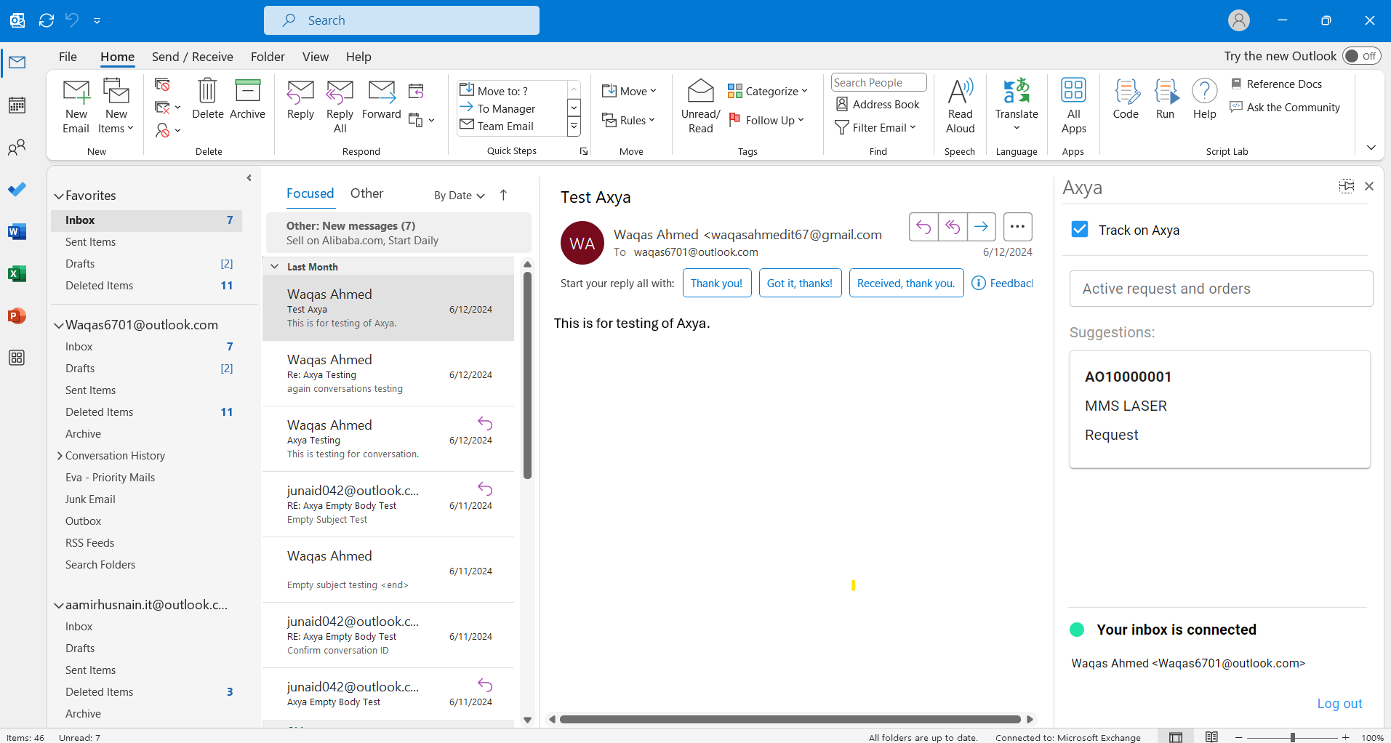Expand the Conversation History folder
Image resolution: width=1391 pixels, height=743 pixels.
(x=60, y=455)
